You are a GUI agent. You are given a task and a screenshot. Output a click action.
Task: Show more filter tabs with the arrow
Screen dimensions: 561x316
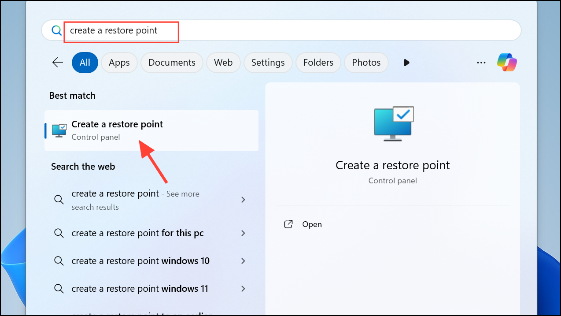pos(406,63)
